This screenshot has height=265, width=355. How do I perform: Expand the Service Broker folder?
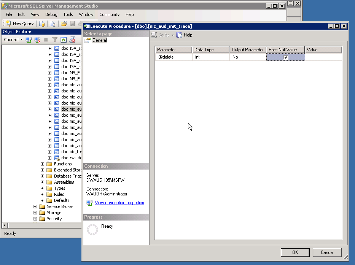coord(35,206)
